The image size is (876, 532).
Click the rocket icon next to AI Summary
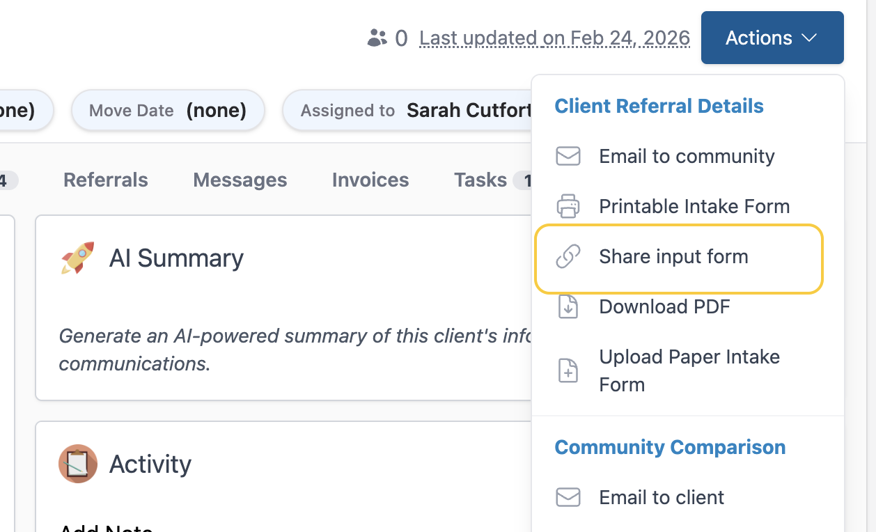(x=77, y=258)
